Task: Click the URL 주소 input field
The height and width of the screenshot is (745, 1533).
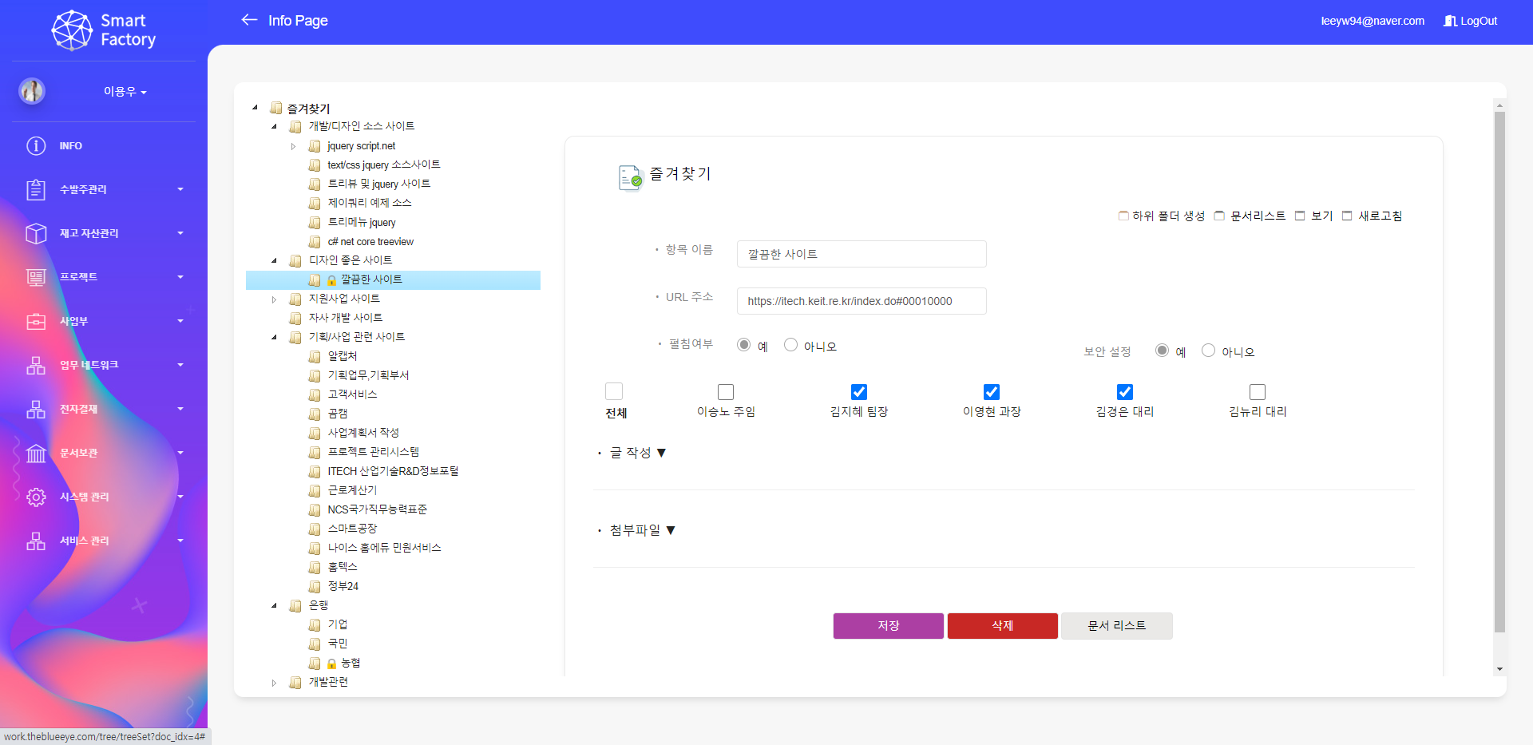Action: (x=861, y=301)
